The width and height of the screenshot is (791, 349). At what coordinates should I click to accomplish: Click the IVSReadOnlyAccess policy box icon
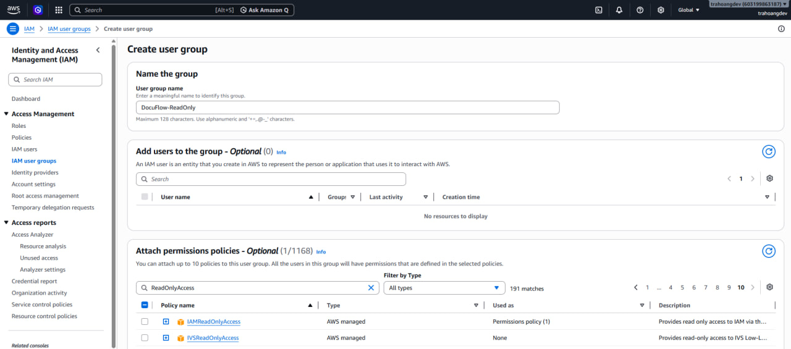point(181,338)
